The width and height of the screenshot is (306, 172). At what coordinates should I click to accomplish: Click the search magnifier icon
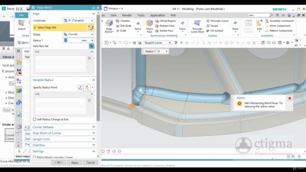271,15
